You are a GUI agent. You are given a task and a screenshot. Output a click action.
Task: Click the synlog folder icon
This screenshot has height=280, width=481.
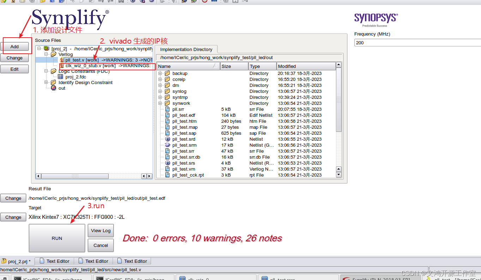(x=167, y=91)
